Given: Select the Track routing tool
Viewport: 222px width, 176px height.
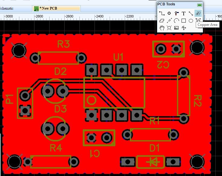Looking at the screenshot, I should [162, 13].
